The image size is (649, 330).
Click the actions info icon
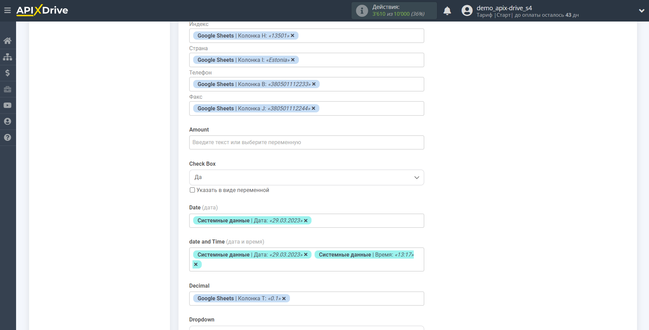[362, 11]
